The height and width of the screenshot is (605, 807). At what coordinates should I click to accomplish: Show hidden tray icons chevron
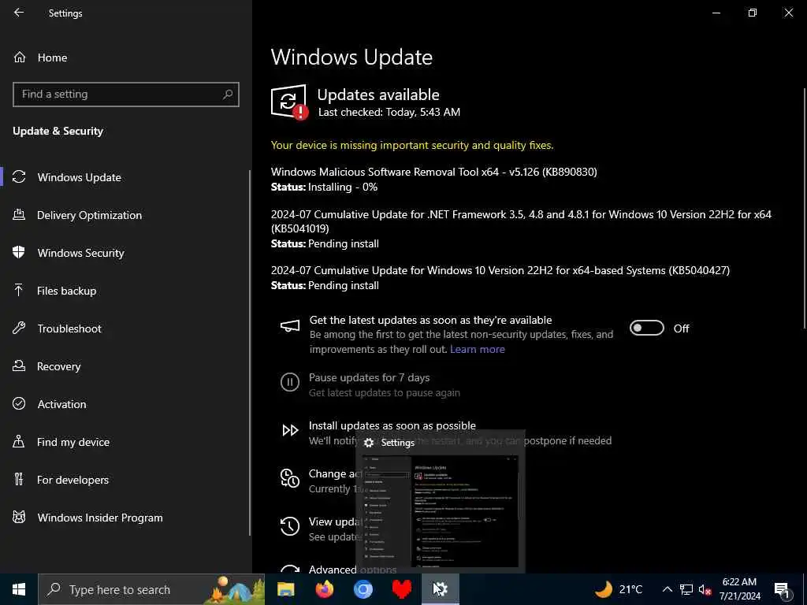coord(667,589)
